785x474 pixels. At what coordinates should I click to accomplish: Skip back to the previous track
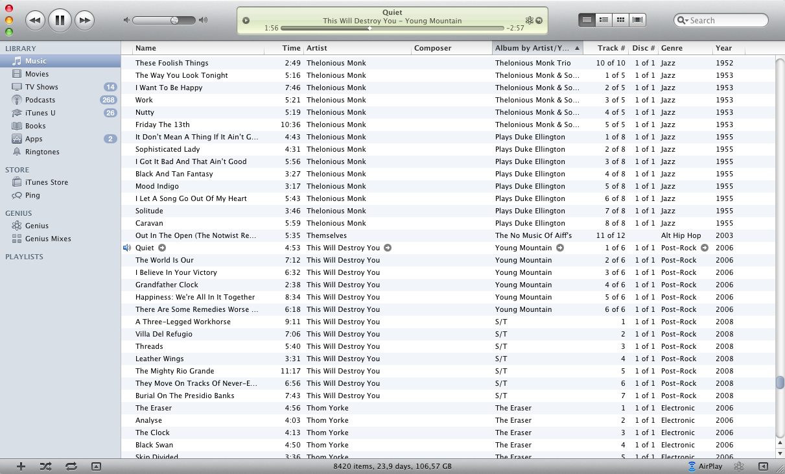35,21
